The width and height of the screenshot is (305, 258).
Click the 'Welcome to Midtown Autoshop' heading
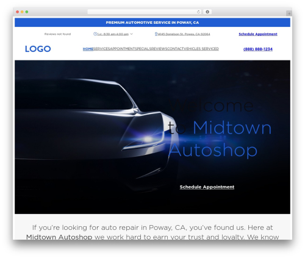pos(220,128)
